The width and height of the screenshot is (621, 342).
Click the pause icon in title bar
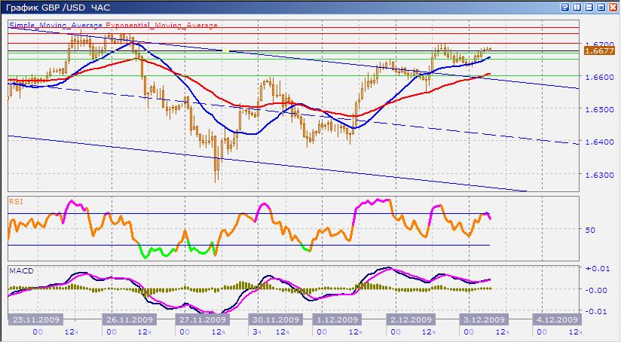(x=577, y=7)
